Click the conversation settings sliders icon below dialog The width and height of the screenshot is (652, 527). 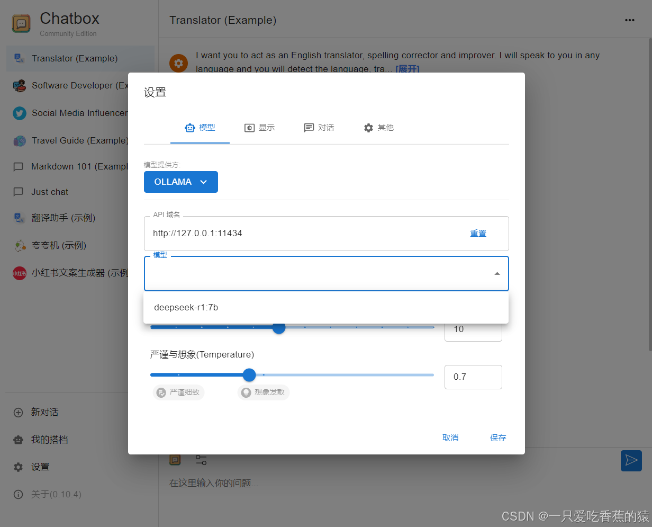point(201,460)
